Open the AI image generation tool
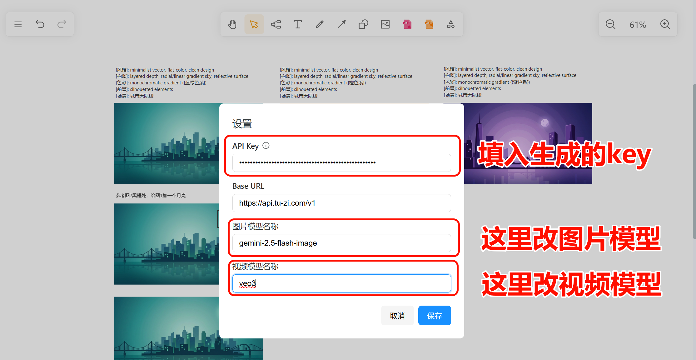 407,24
